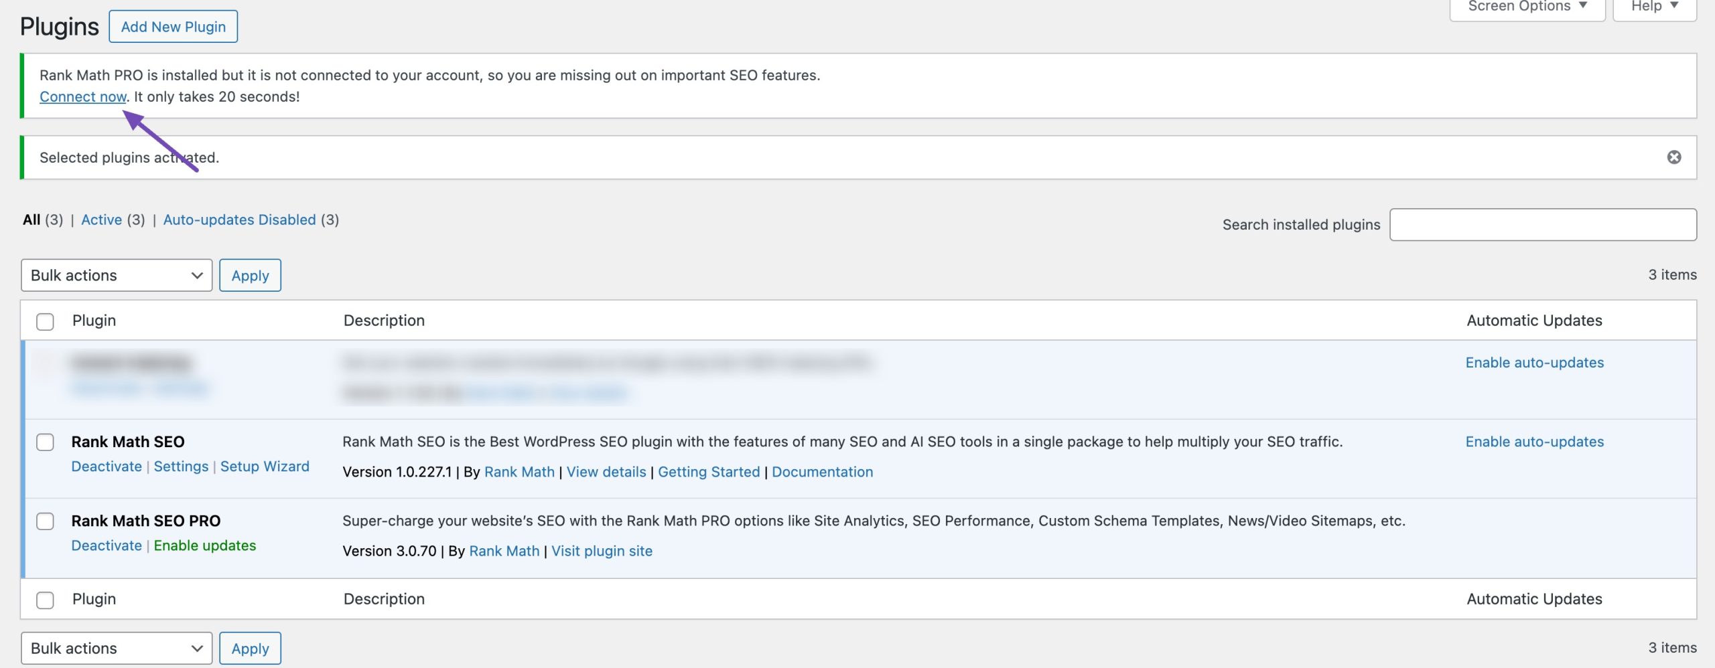Toggle the select-all checkbox in table footer

click(45, 600)
